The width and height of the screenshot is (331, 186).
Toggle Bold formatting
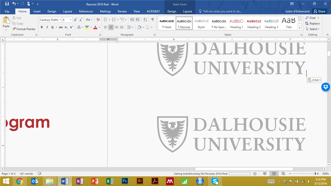[42, 27]
